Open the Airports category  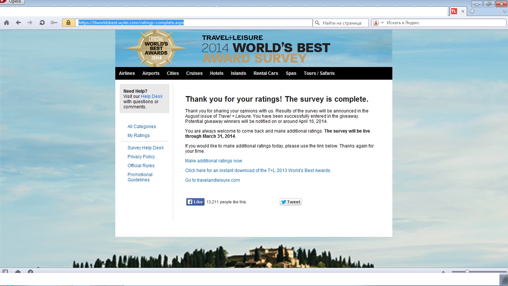[151, 73]
